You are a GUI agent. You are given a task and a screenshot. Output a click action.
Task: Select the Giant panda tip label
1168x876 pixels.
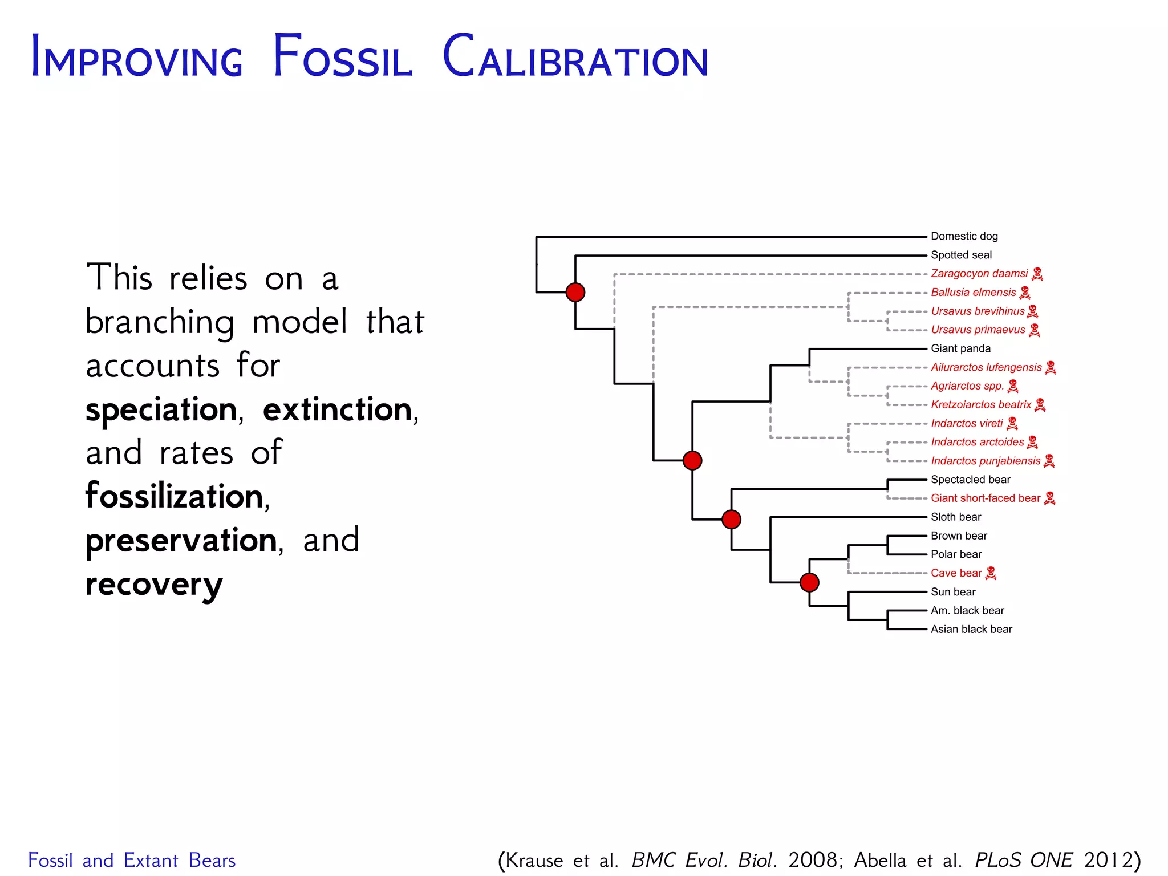[960, 348]
